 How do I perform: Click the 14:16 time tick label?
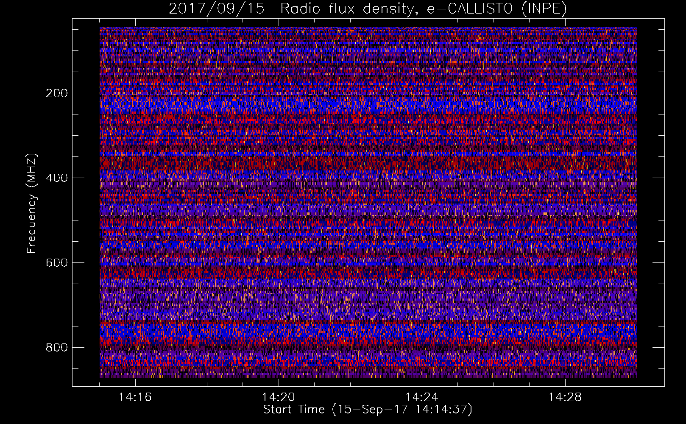point(135,397)
